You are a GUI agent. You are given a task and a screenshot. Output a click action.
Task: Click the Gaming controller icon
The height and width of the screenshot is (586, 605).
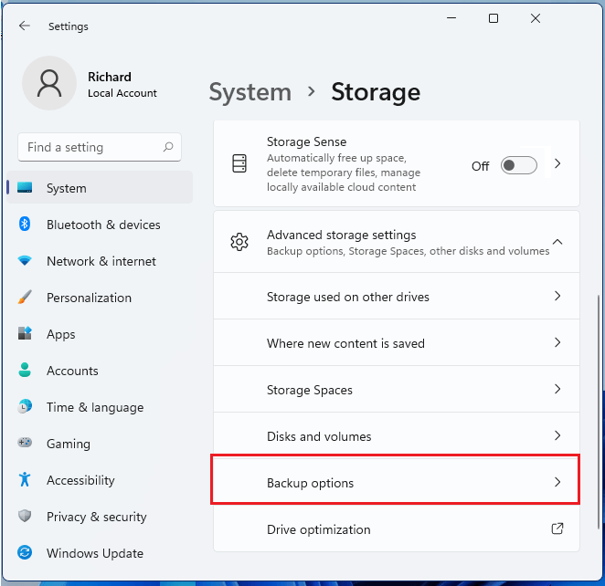click(26, 444)
